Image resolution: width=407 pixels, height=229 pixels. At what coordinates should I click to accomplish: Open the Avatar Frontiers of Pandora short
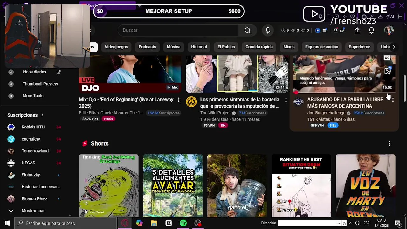coord(173,186)
